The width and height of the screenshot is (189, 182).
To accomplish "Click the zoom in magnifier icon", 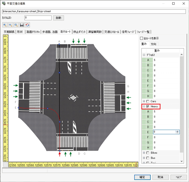I will point(5,25).
